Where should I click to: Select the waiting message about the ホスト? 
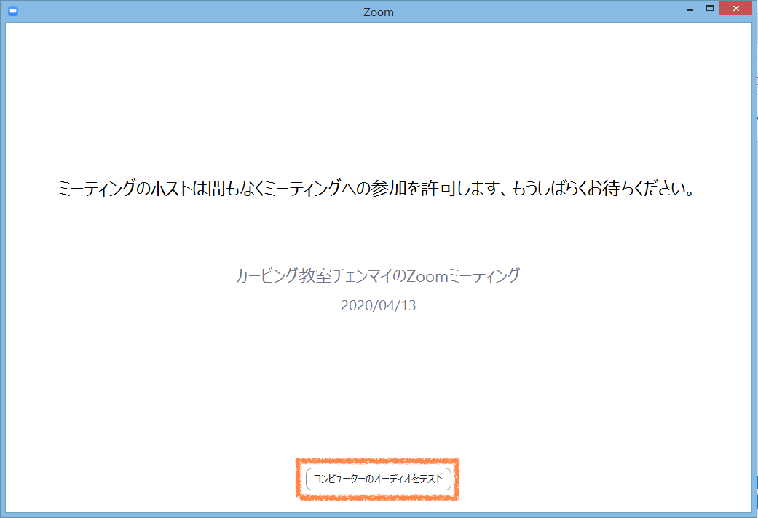pos(376,188)
